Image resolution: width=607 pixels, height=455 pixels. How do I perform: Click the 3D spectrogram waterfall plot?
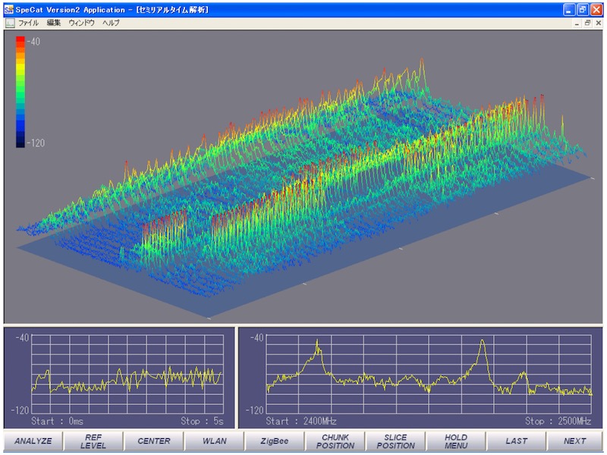tap(303, 177)
